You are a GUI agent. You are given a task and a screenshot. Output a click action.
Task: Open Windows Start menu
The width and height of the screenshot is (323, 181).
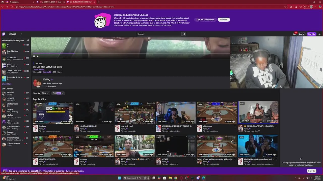point(120,178)
